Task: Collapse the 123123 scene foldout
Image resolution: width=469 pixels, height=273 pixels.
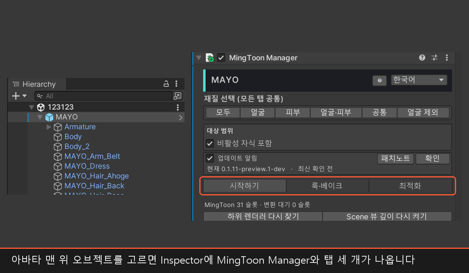Action: coord(32,107)
